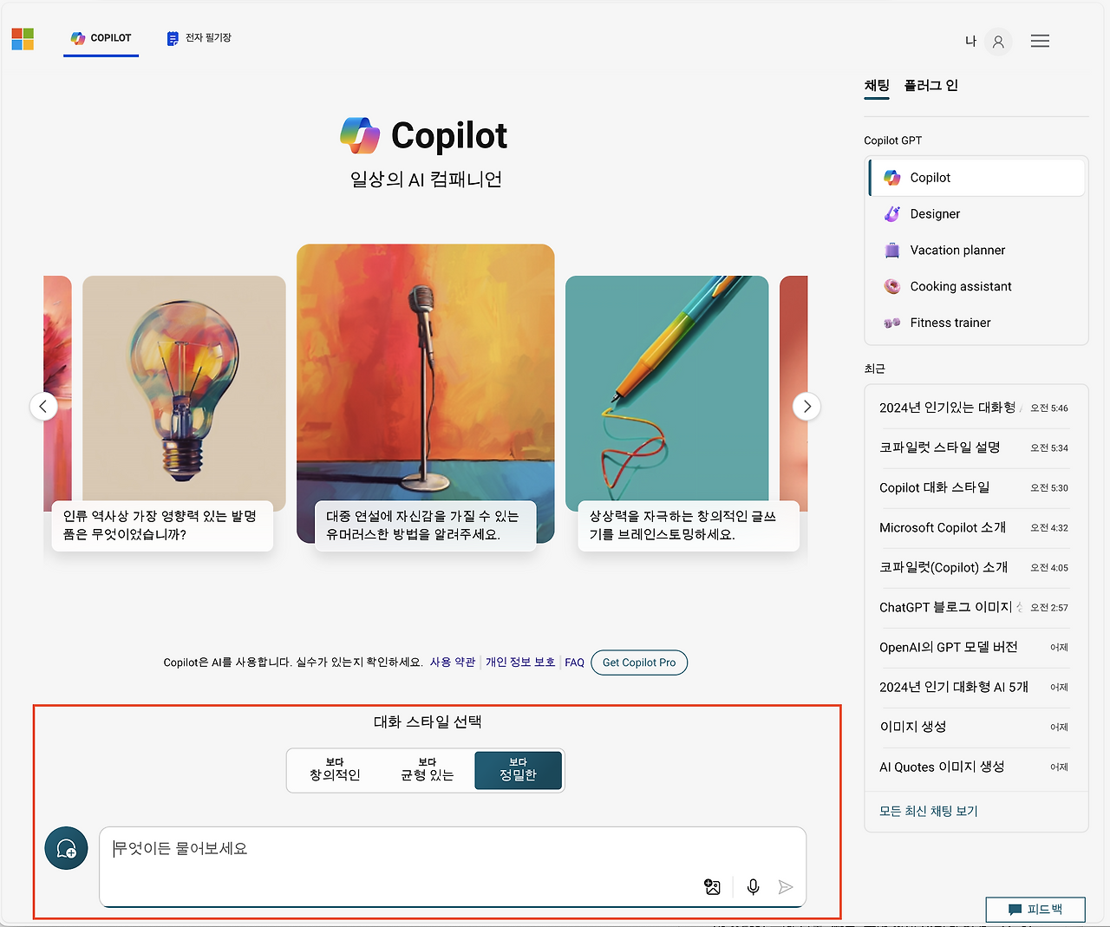The height and width of the screenshot is (927, 1110).
Task: Open recent chat 코파일럿(Copilot) 소개
Action: (x=973, y=567)
